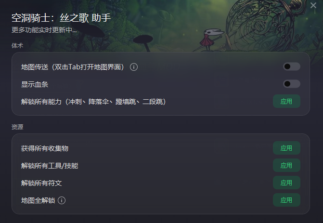Apply 解锁所有能力 with its 应用 button
The height and width of the screenshot is (223, 323).
[x=286, y=102]
